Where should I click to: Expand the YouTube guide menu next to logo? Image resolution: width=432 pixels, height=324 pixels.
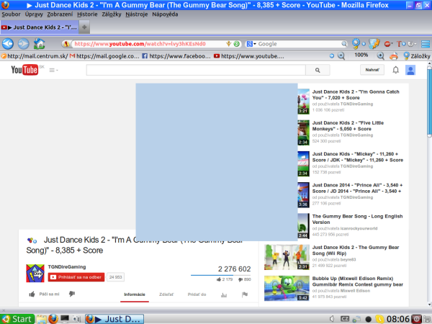click(x=53, y=71)
